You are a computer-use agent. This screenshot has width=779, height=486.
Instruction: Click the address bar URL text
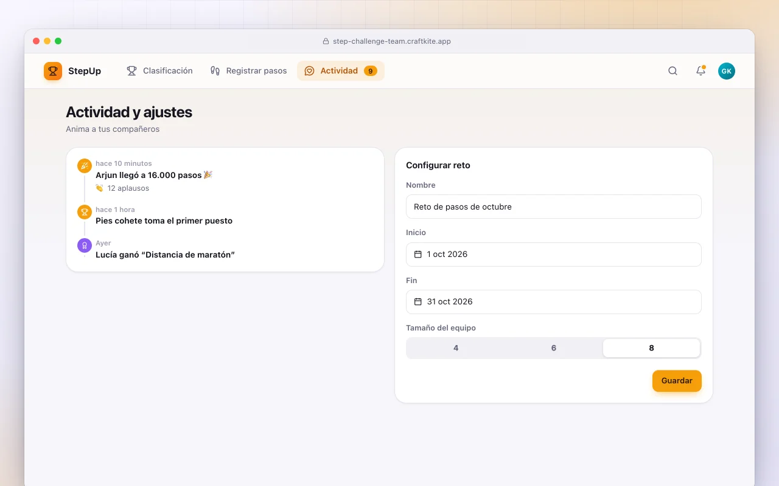pos(392,41)
